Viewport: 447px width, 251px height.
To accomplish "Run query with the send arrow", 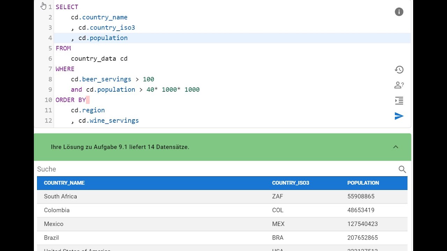I will pyautogui.click(x=399, y=116).
